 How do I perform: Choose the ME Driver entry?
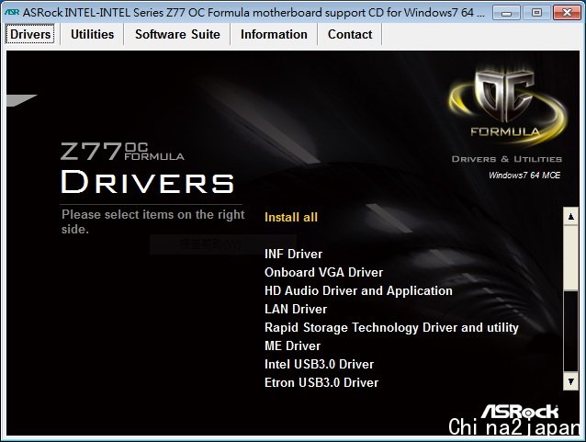click(293, 346)
